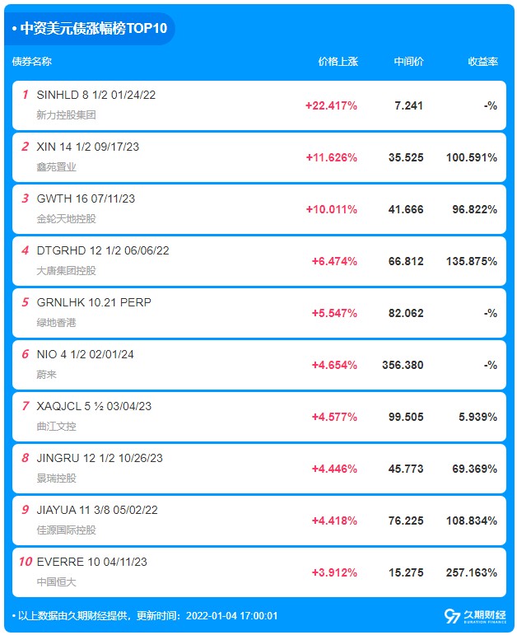517x635 pixels.
Task: Click the 债券名称 column header
Action: coord(32,62)
